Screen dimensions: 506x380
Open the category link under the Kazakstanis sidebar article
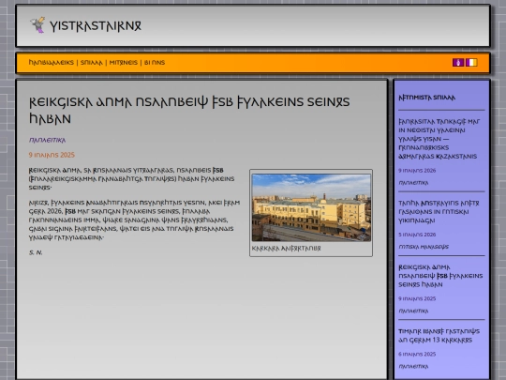pyautogui.click(x=413, y=183)
